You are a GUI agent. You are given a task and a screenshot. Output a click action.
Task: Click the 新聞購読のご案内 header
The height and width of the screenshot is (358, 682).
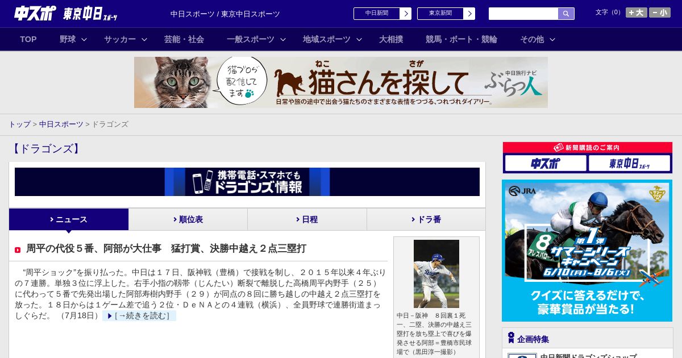587,148
